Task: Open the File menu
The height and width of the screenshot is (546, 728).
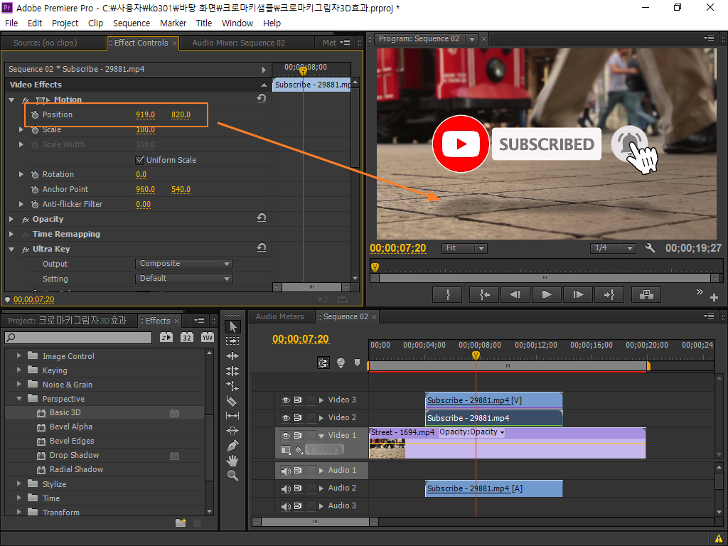Action: (x=11, y=23)
